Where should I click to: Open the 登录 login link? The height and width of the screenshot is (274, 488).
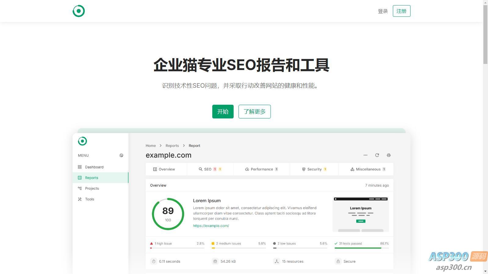(382, 11)
